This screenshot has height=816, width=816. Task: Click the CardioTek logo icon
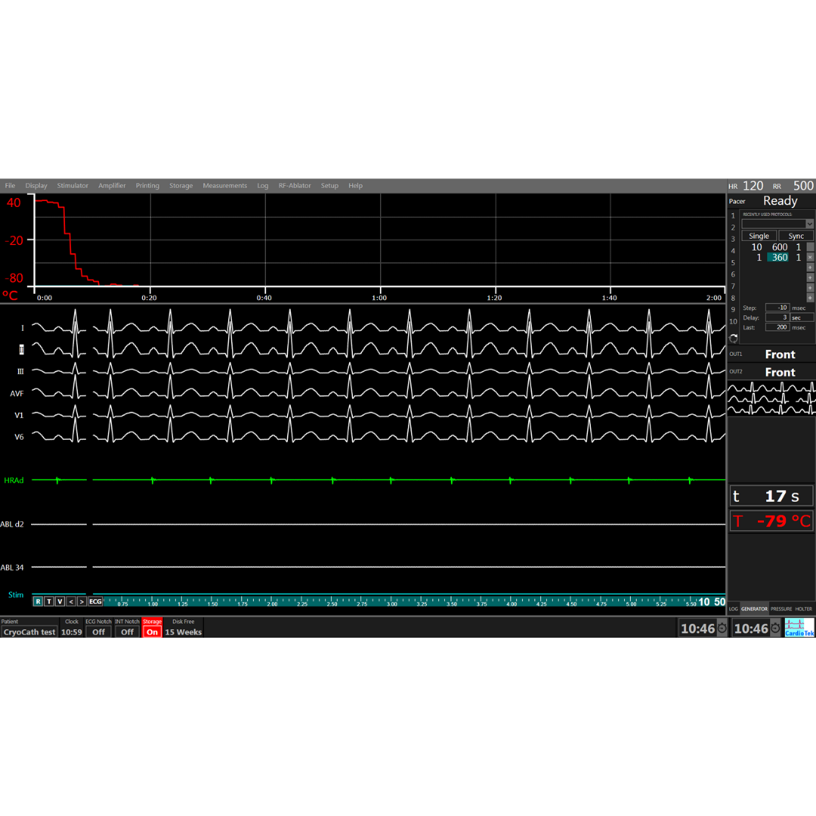799,628
